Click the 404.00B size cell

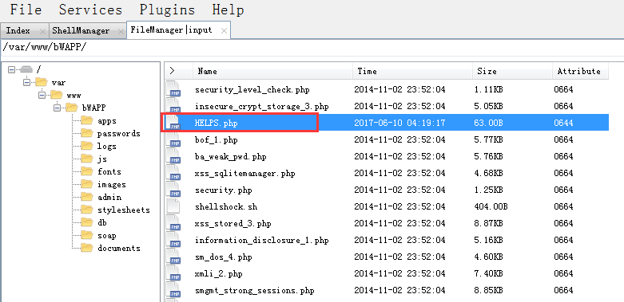491,206
